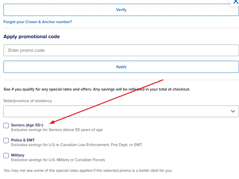Viewport: 239px width, 179px height.
Task: Click the Seniors above 55 savings description
Action: tap(57, 130)
